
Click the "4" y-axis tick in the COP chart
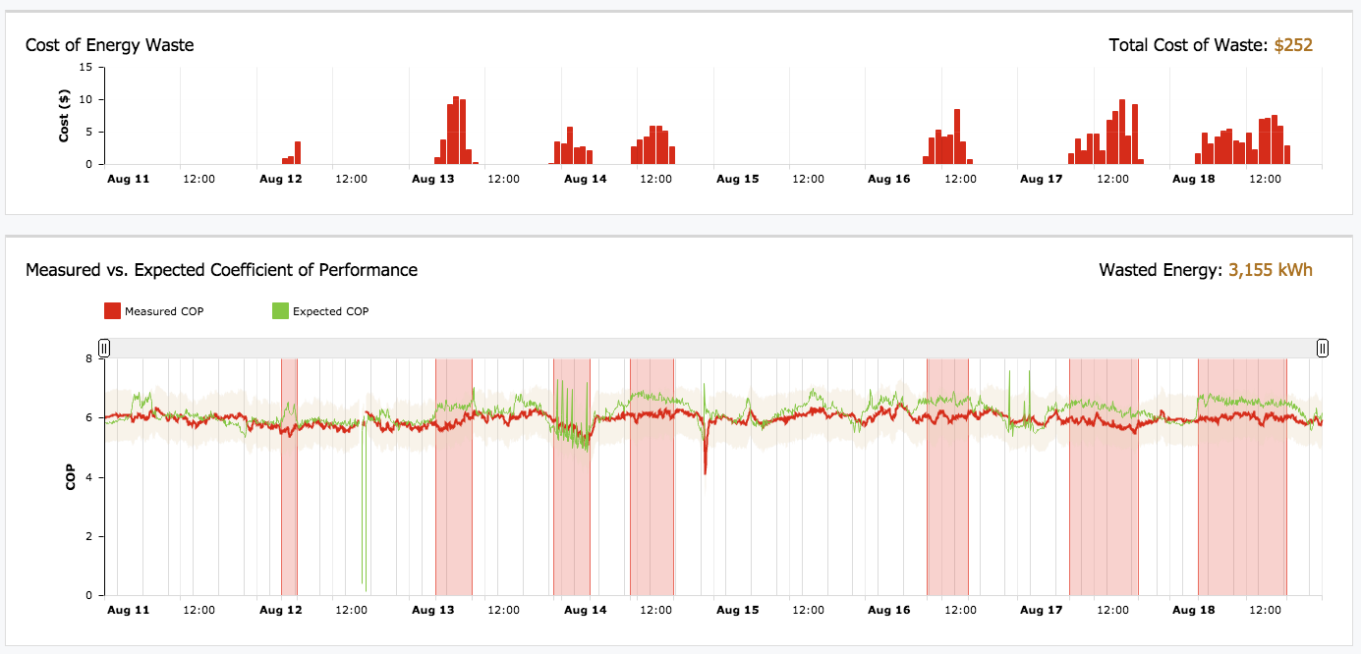pos(87,477)
